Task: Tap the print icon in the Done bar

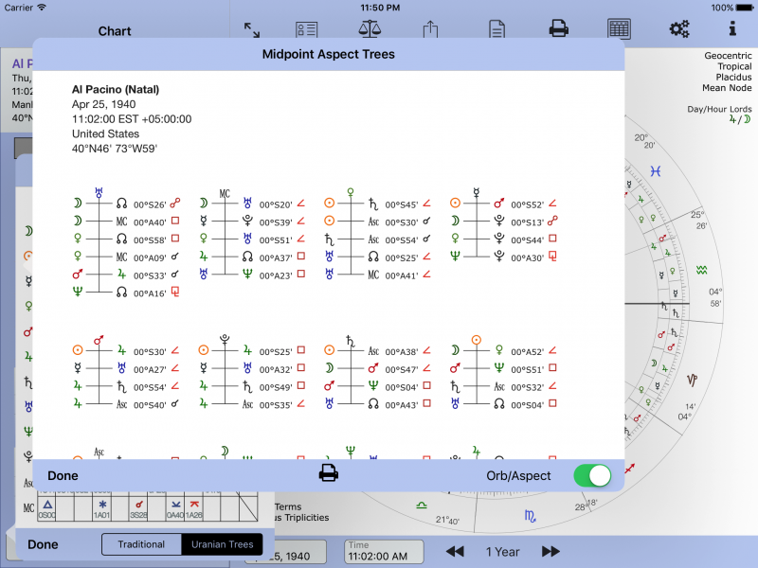Action: click(x=328, y=475)
